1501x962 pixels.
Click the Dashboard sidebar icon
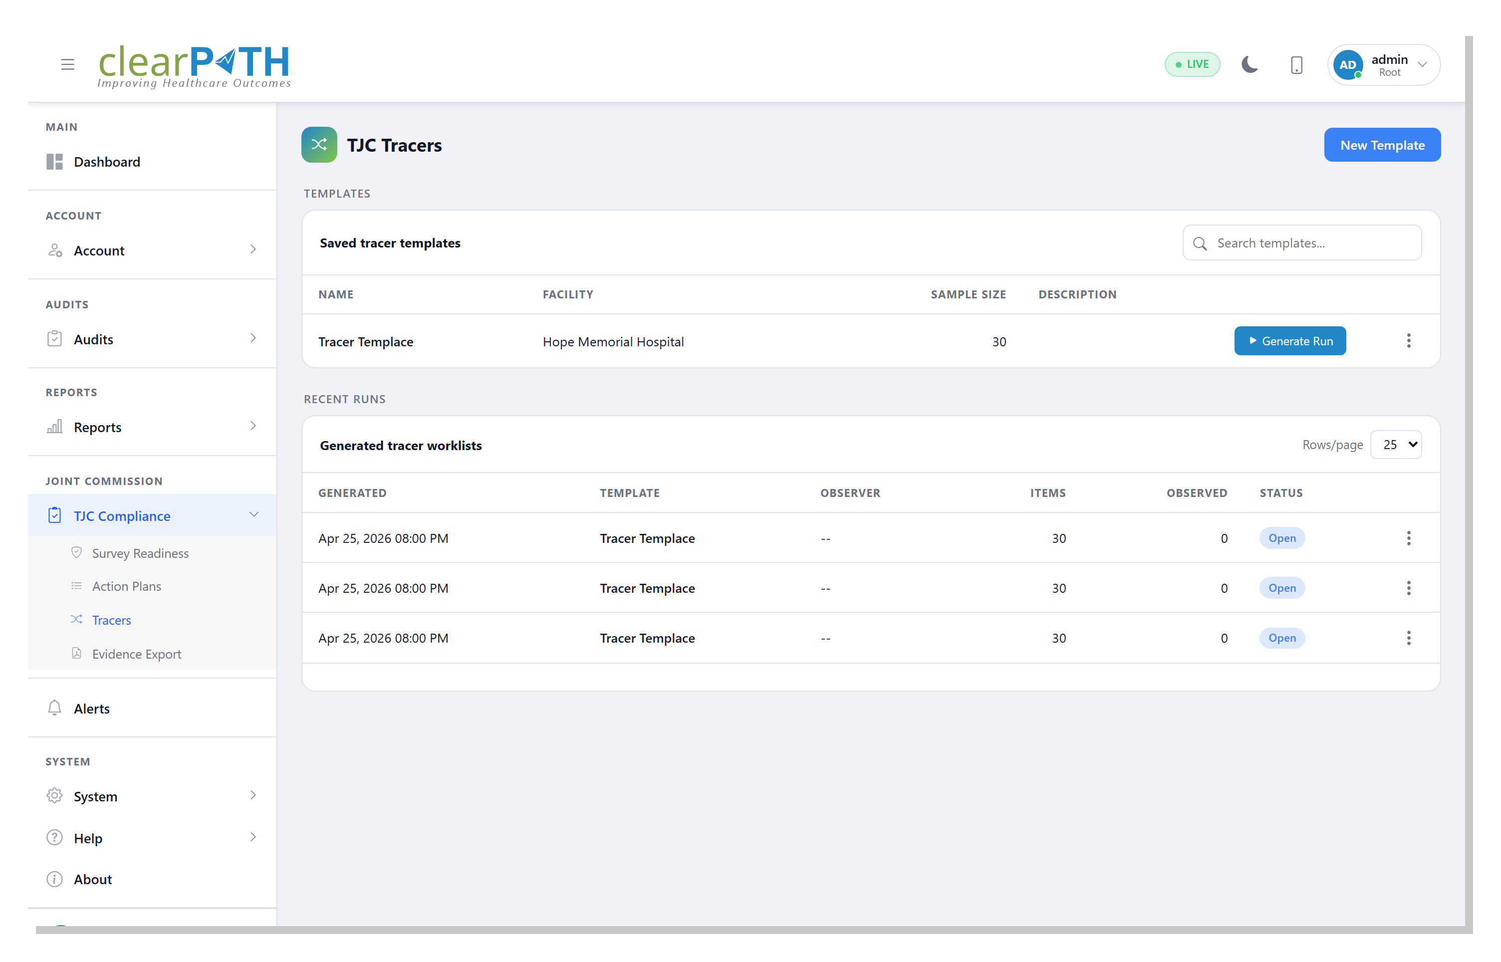click(x=55, y=162)
